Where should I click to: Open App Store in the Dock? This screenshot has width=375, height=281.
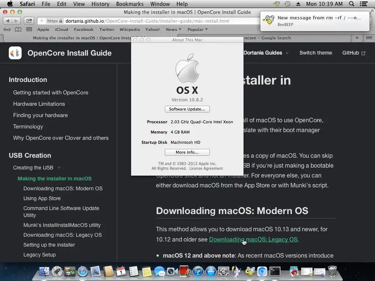211,271
